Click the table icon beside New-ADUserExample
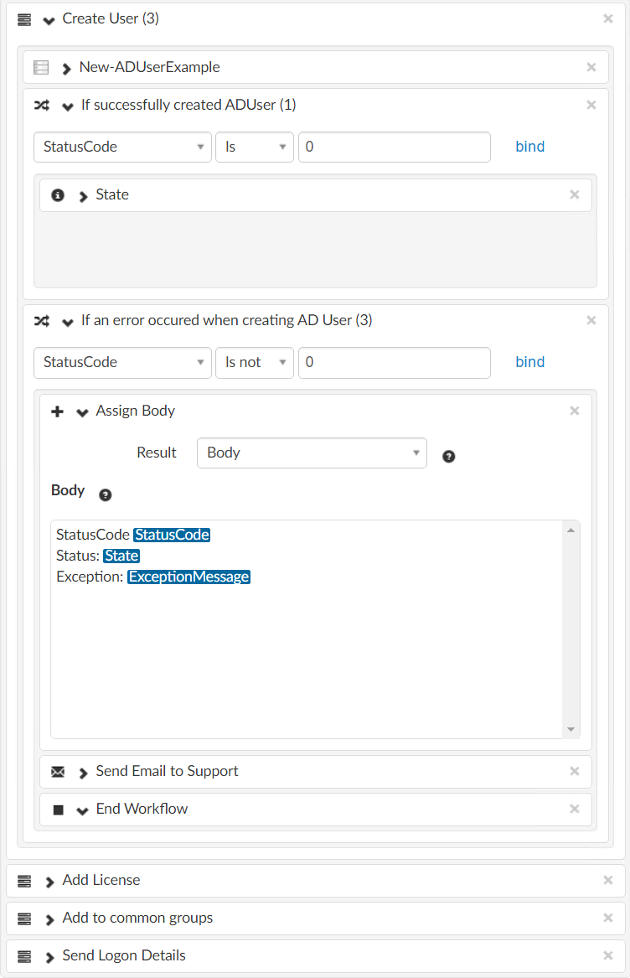This screenshot has width=630, height=978. tap(41, 68)
